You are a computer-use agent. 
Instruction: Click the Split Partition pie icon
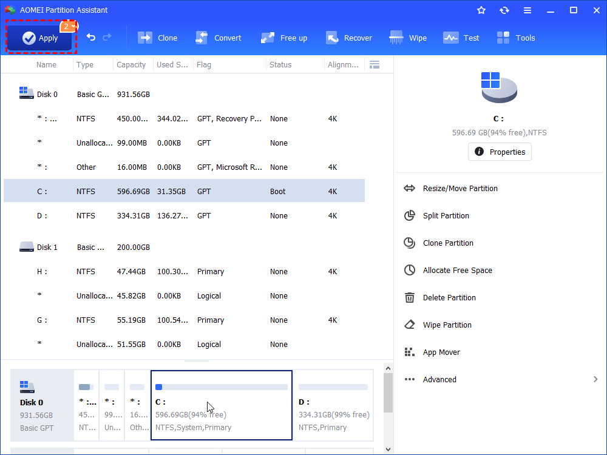click(409, 215)
